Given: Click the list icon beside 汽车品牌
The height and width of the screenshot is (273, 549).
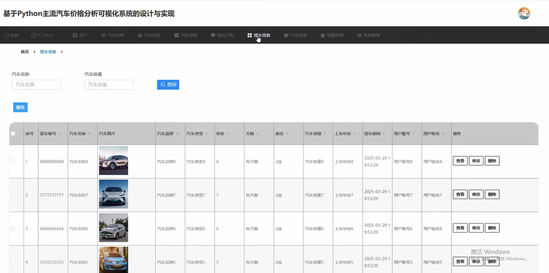Looking at the screenshot, I should [103, 35].
